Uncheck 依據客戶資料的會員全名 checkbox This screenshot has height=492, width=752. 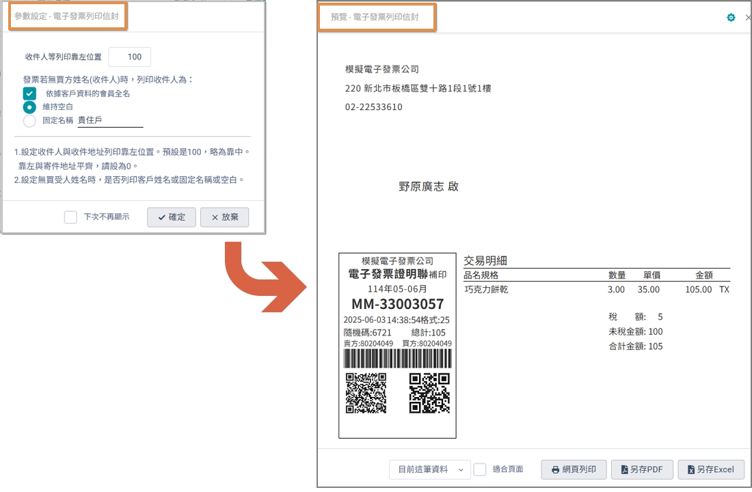(x=29, y=94)
